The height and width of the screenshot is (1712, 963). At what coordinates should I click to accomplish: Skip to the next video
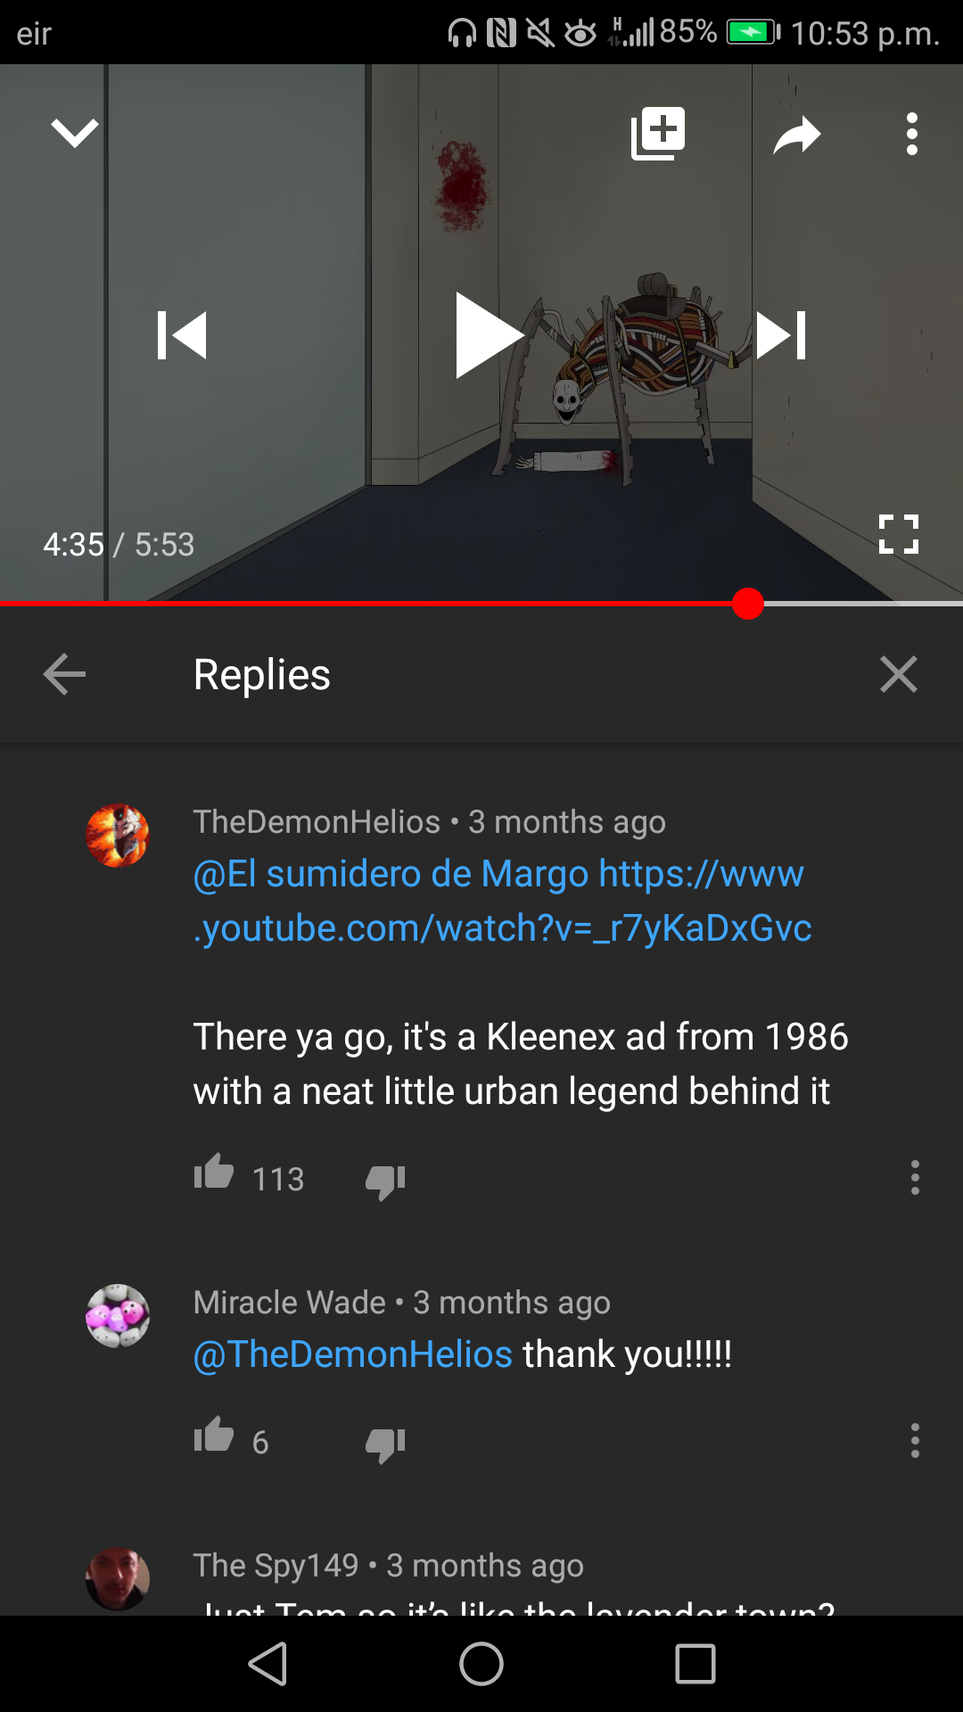(x=781, y=335)
